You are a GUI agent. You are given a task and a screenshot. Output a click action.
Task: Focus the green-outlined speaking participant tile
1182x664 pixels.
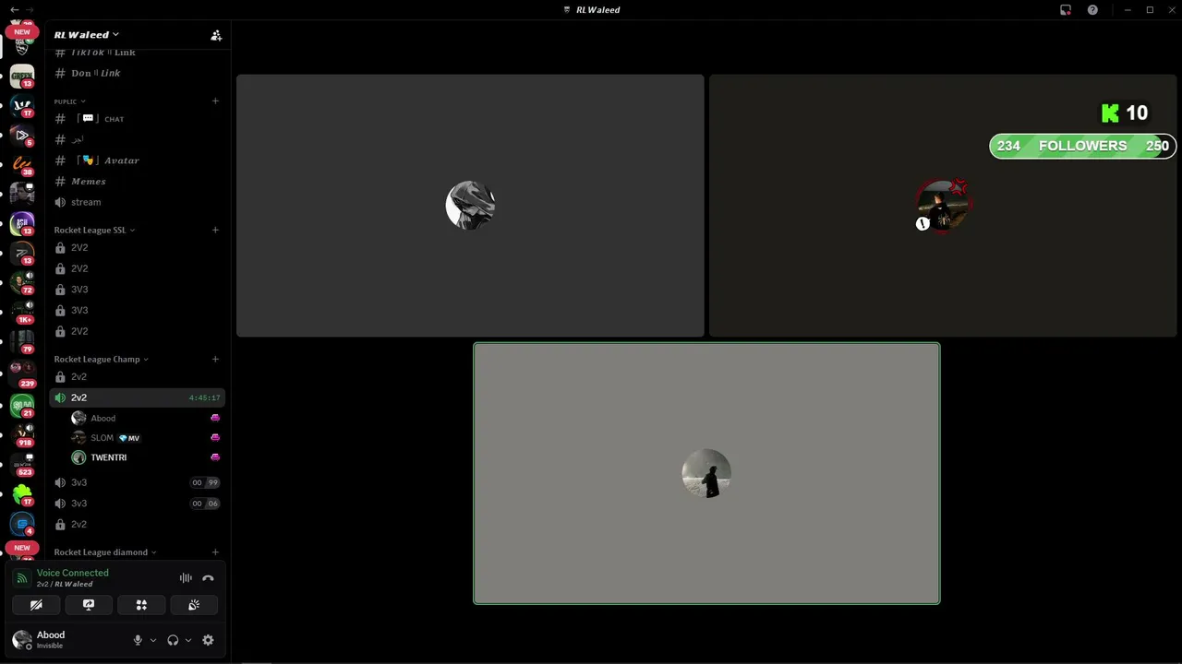[706, 473]
